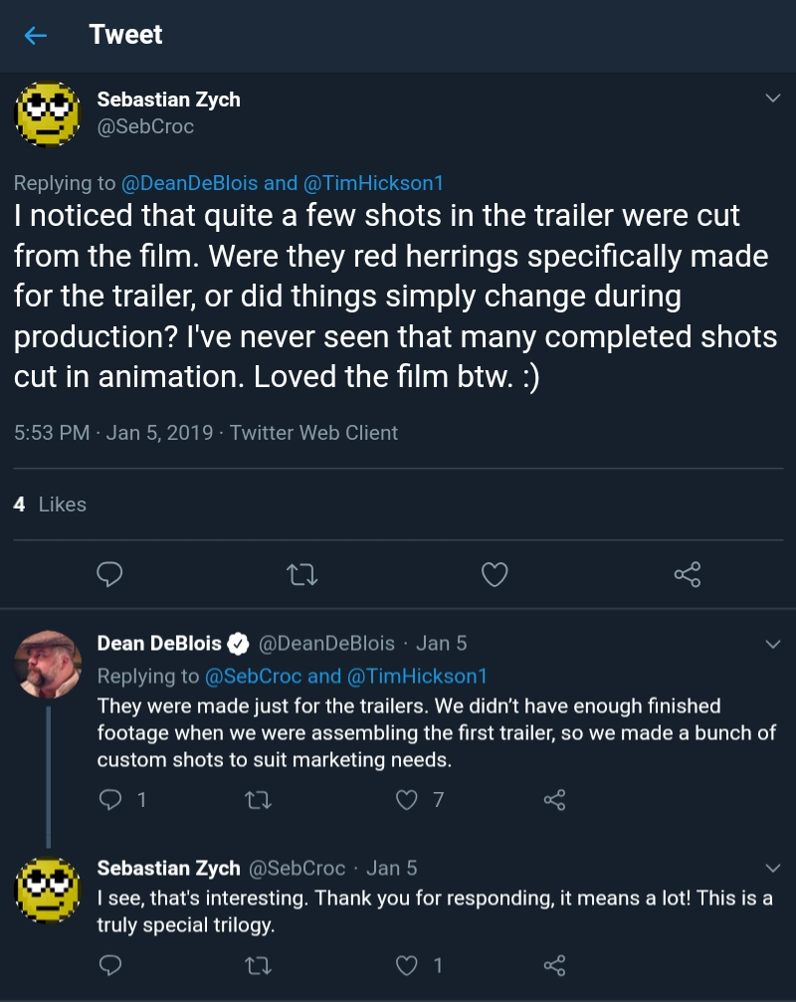Viewport: 796px width, 1002px height.
Task: Retweet Sebastian Zych's original tweet
Action: (301, 574)
